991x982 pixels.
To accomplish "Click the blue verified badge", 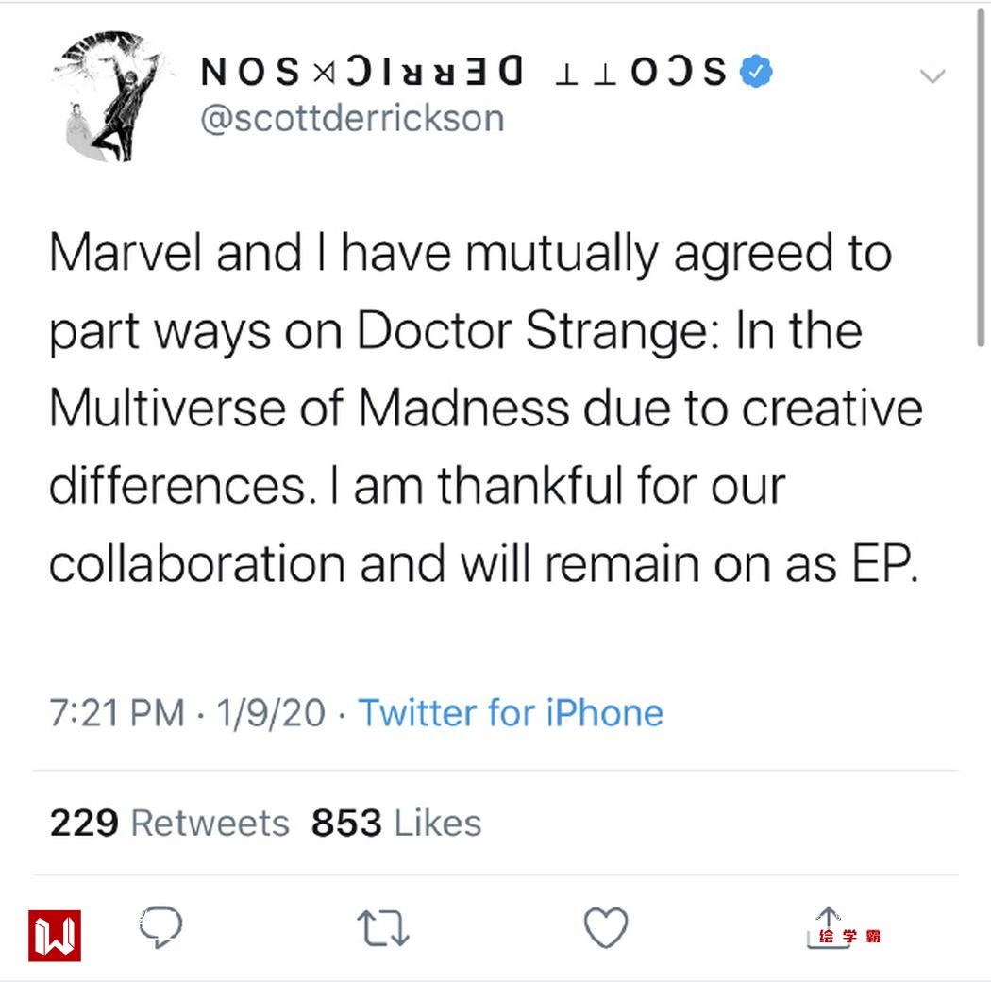I will pyautogui.click(x=755, y=73).
